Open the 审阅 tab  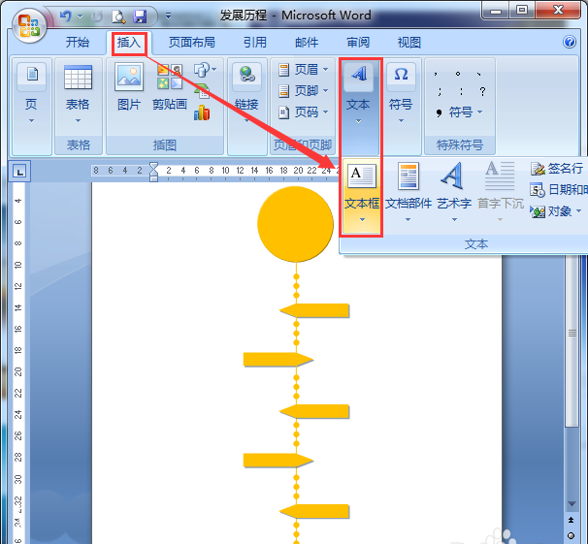click(358, 43)
